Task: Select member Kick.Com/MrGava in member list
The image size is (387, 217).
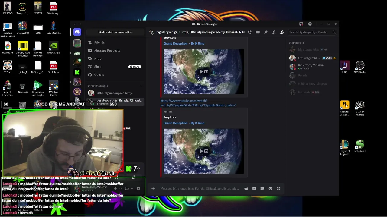Action: [x=313, y=67]
